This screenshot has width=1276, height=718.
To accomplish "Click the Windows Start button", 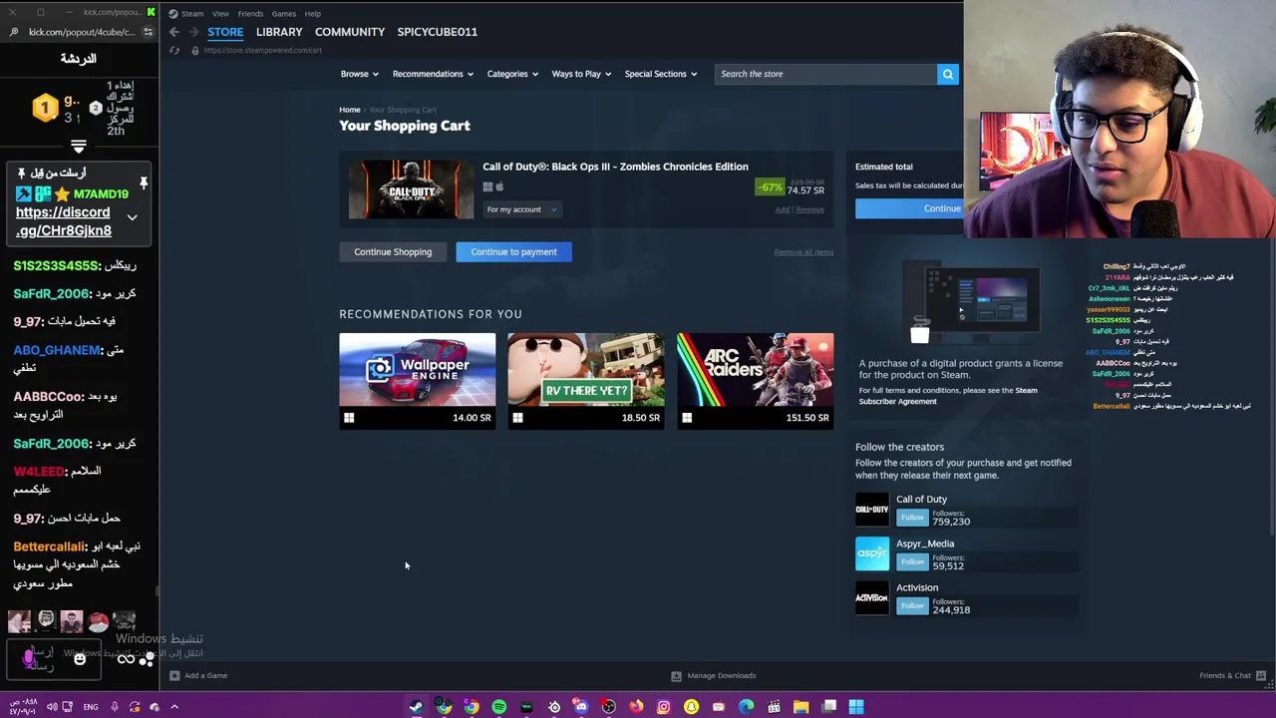I will click(x=855, y=706).
